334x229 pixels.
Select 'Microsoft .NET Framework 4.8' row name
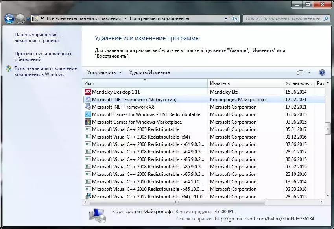[x=124, y=107]
